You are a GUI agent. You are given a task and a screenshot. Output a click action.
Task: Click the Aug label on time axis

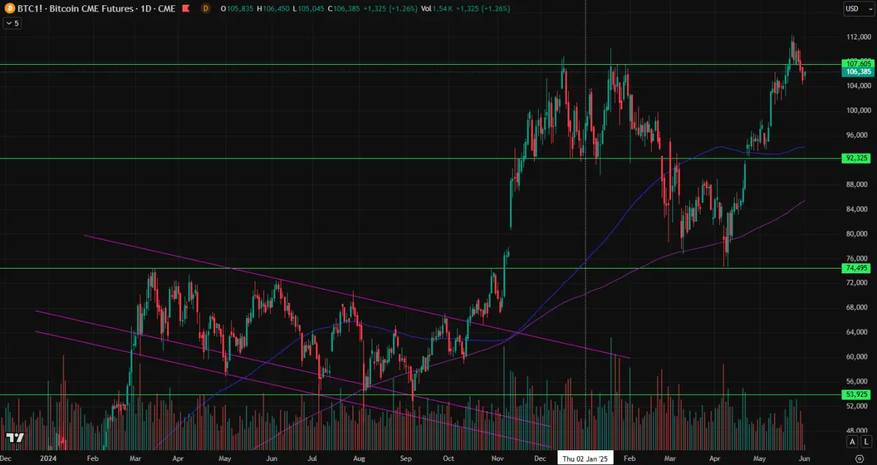(359, 459)
